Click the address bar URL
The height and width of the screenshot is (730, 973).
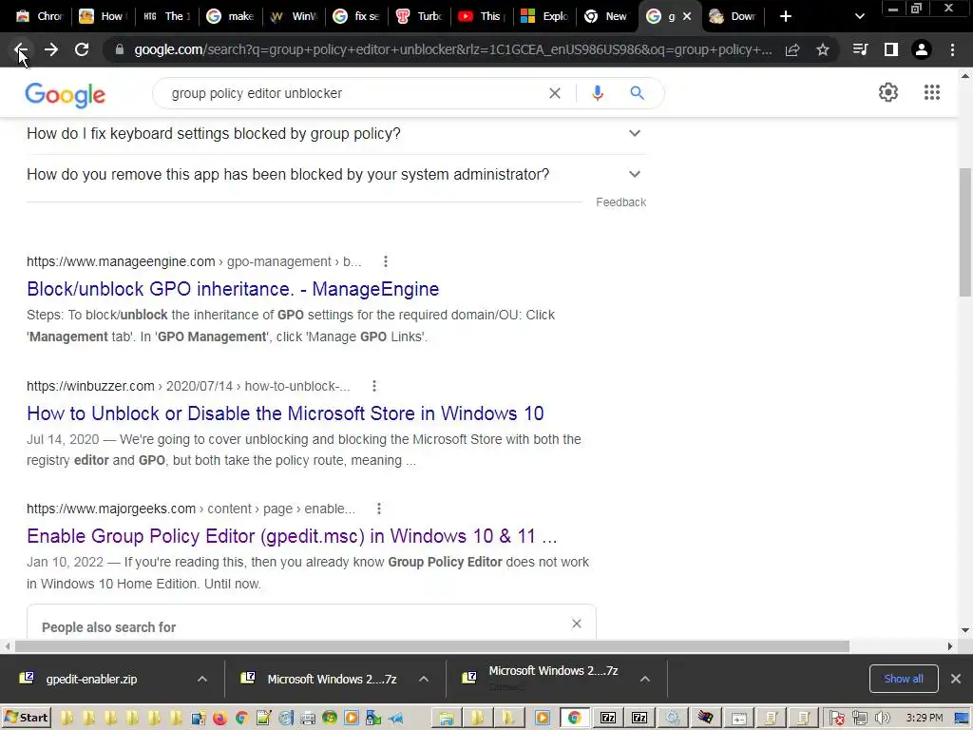coord(453,49)
